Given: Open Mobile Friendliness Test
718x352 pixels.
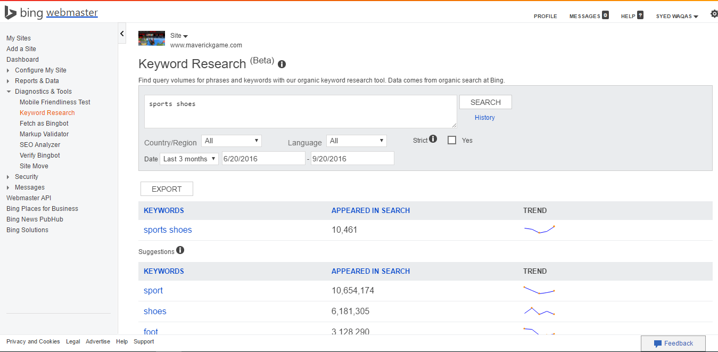Looking at the screenshot, I should pos(55,102).
